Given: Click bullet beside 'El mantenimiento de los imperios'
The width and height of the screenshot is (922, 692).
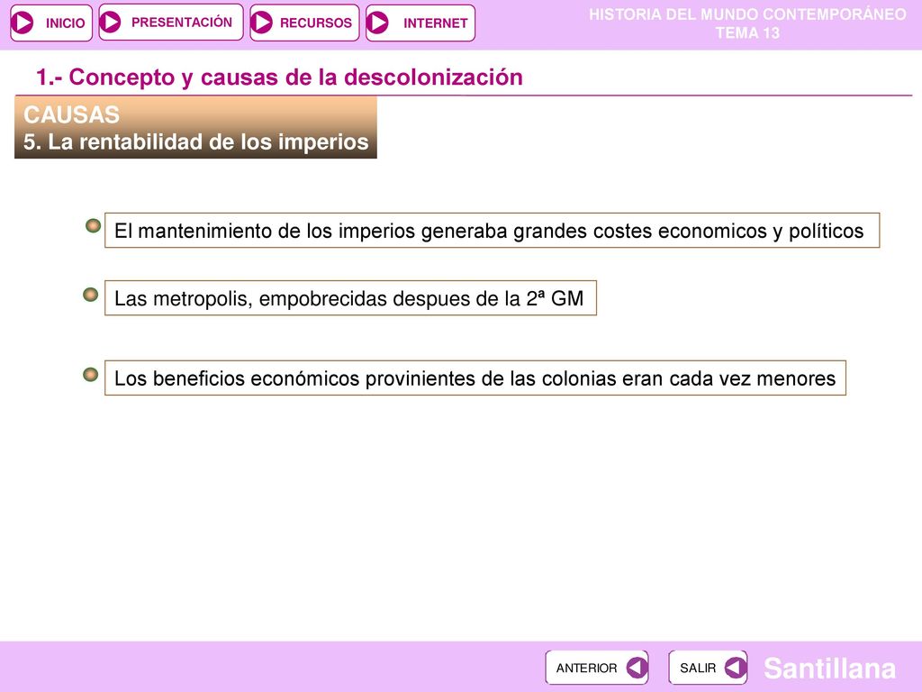Looking at the screenshot, I should pos(93,225).
